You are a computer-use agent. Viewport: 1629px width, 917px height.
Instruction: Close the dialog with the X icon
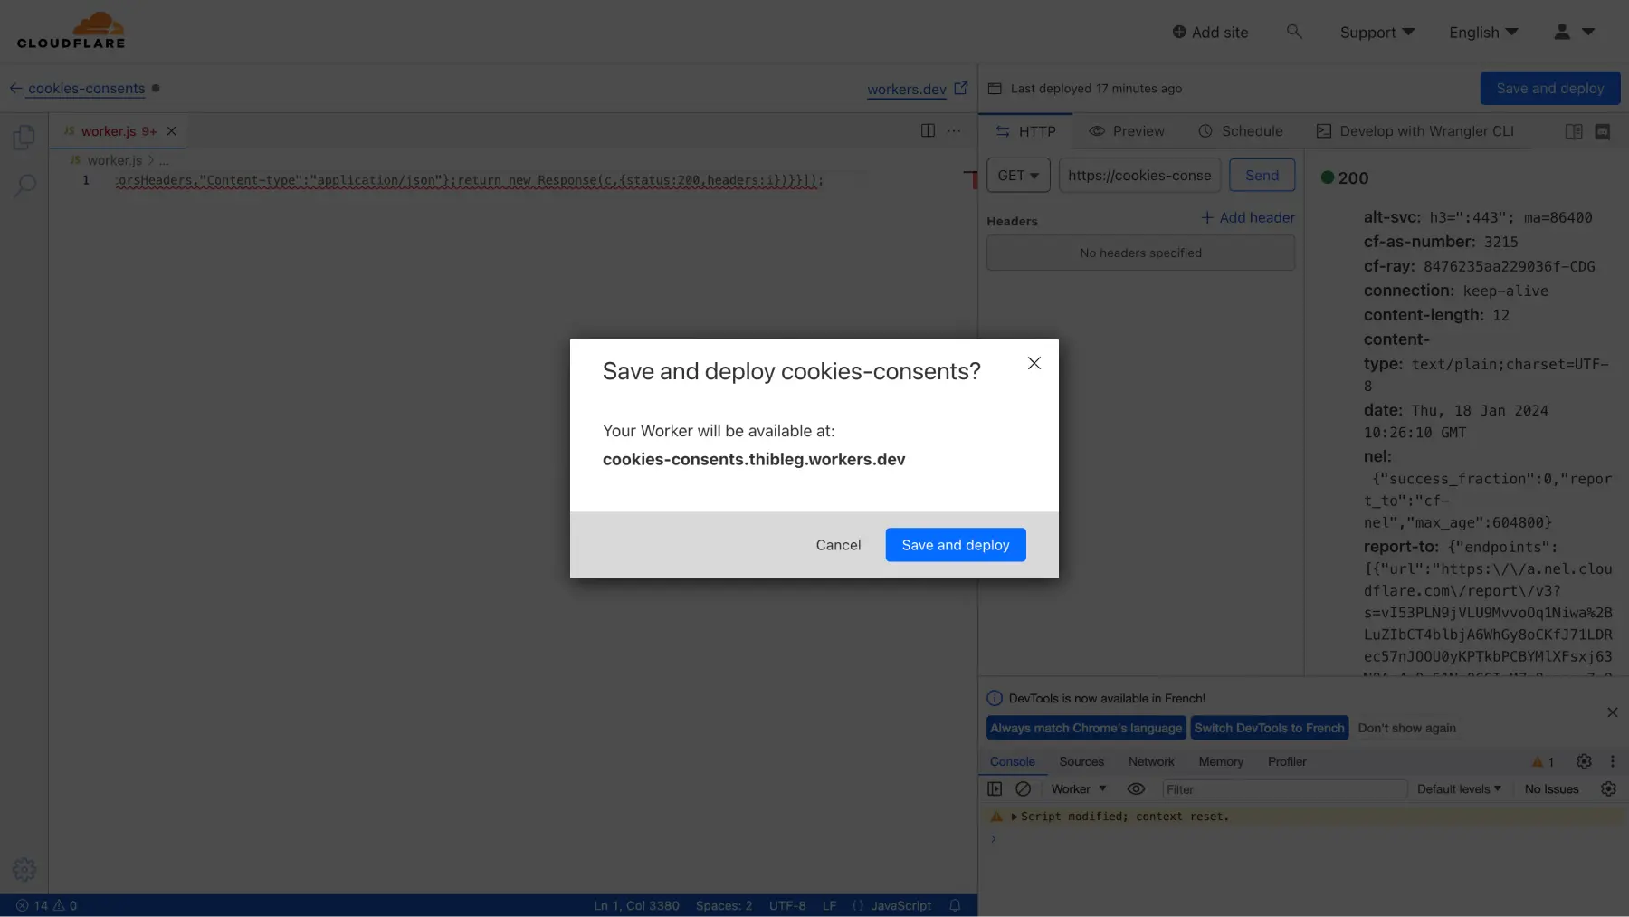[x=1034, y=363]
